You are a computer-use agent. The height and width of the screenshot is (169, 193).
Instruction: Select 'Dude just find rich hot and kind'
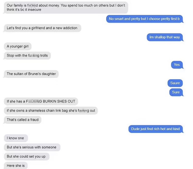tap(155, 129)
